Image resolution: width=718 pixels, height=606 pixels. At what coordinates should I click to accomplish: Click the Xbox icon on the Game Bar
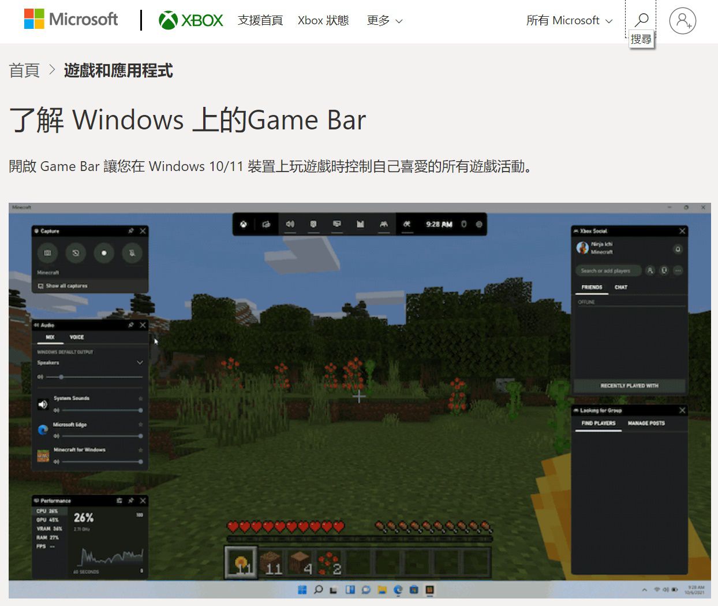244,224
